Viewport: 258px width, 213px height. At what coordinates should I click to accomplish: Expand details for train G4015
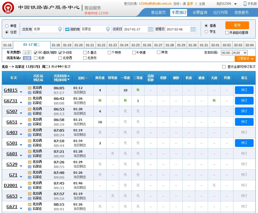20,92
